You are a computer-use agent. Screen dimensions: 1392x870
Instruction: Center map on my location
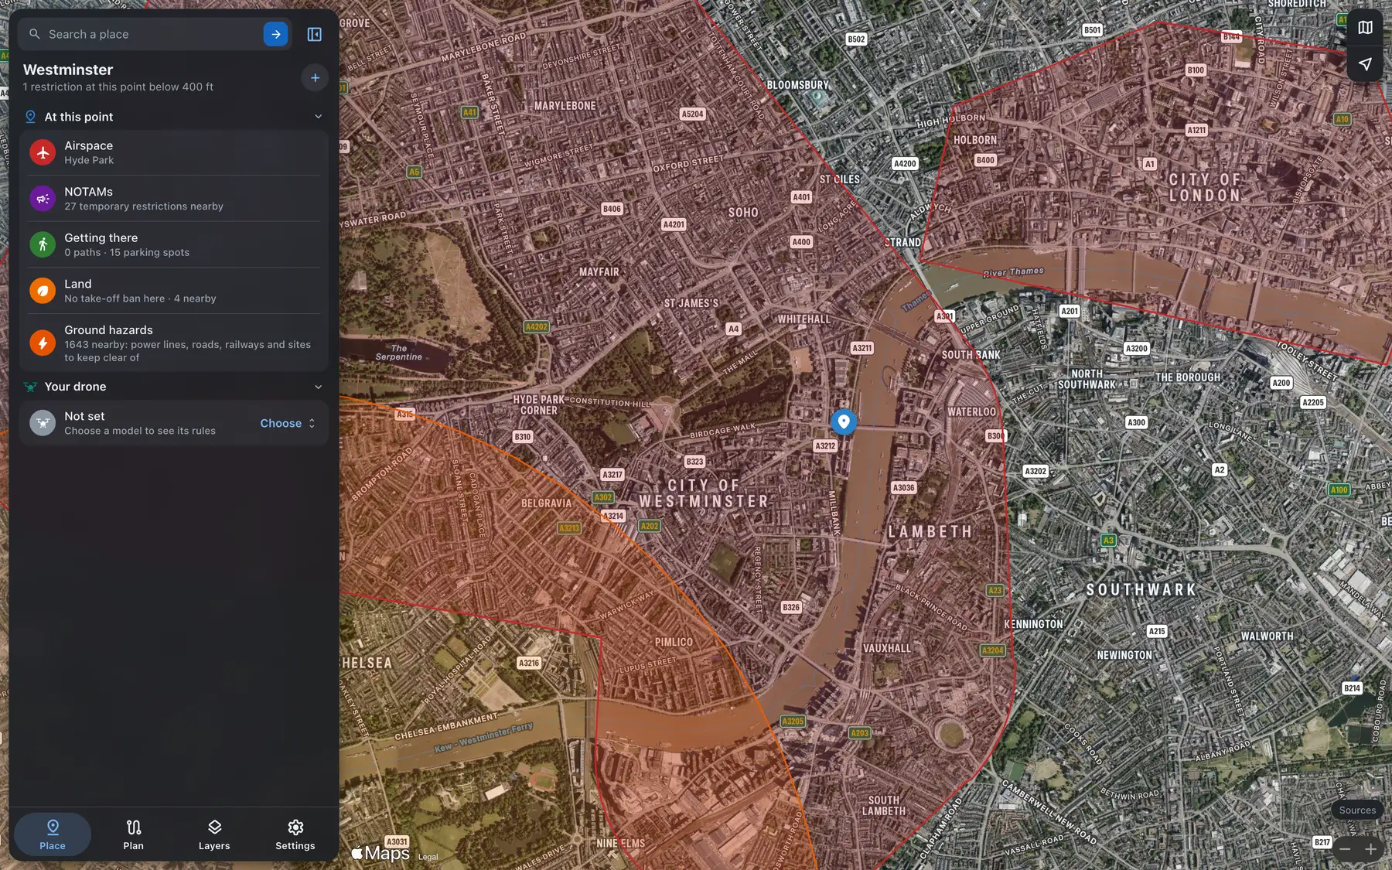pos(1365,64)
